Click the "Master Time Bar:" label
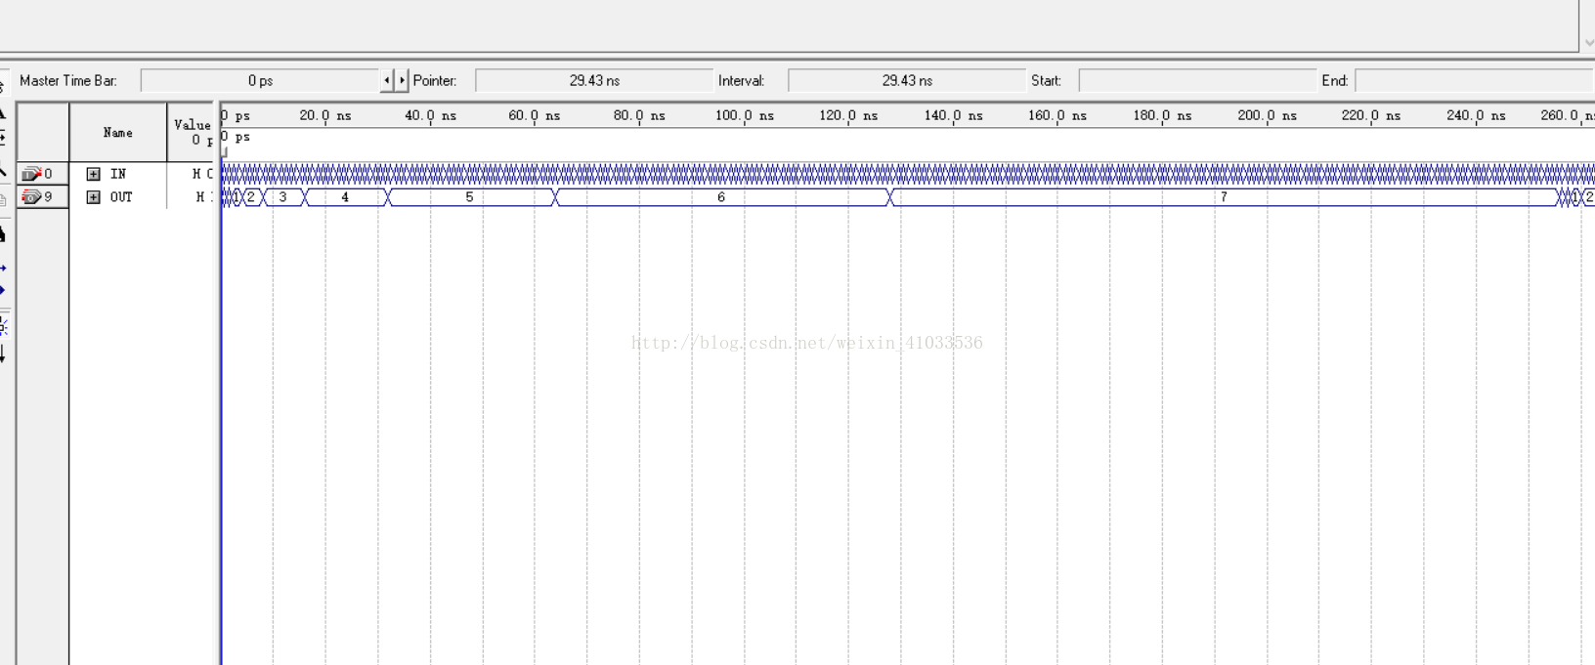Screen dimensions: 1595x665 (x=68, y=81)
